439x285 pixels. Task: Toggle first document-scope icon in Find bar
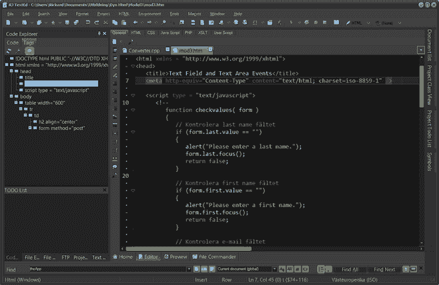[x=196, y=269]
